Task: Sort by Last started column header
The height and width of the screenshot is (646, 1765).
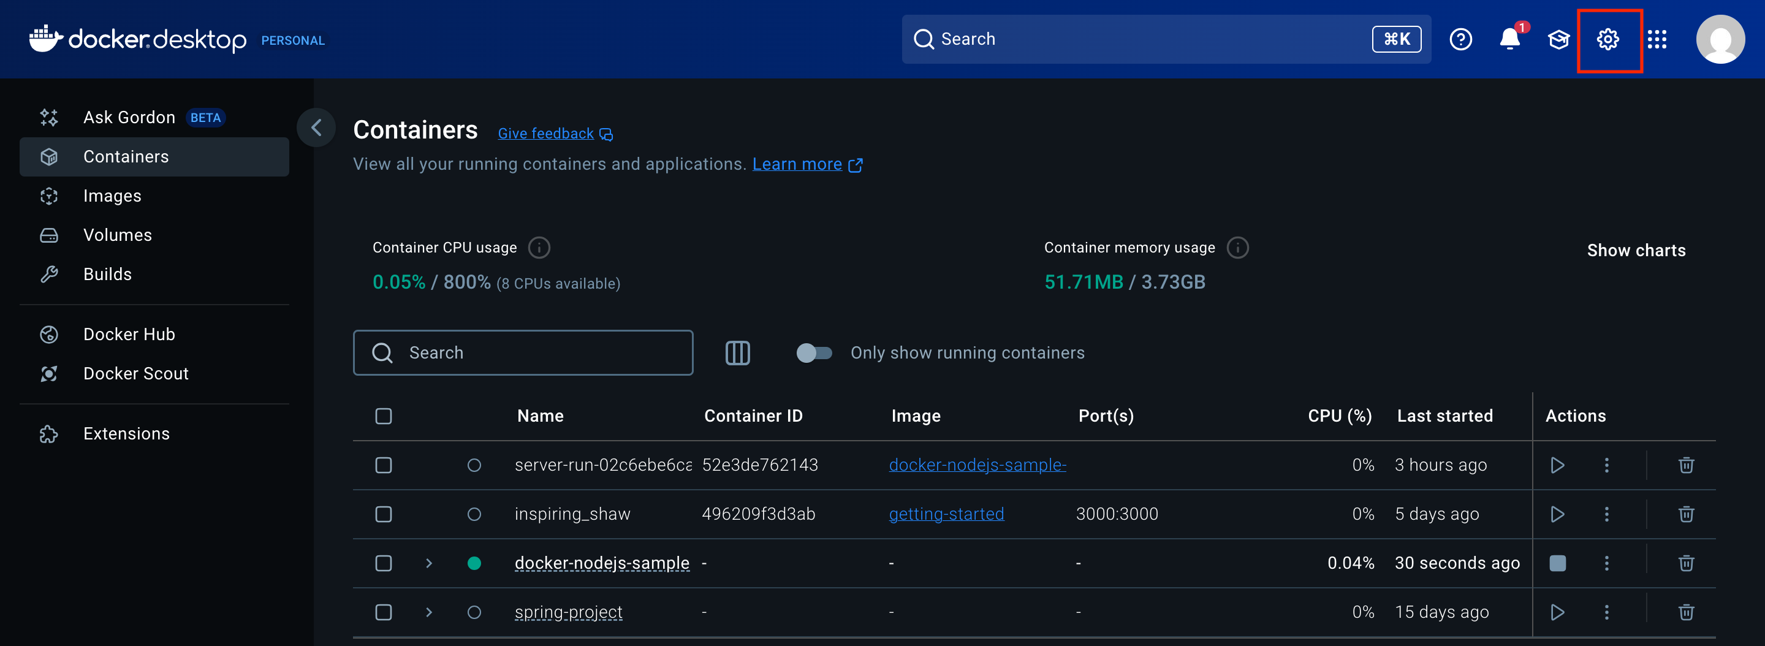Action: [x=1445, y=416]
